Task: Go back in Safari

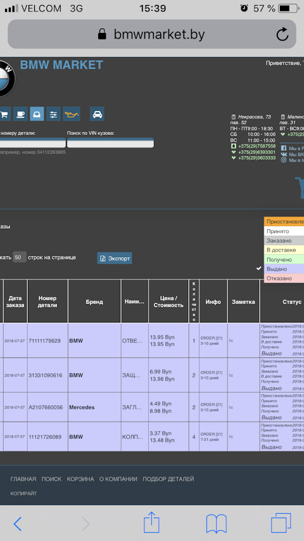Action: 18,524
